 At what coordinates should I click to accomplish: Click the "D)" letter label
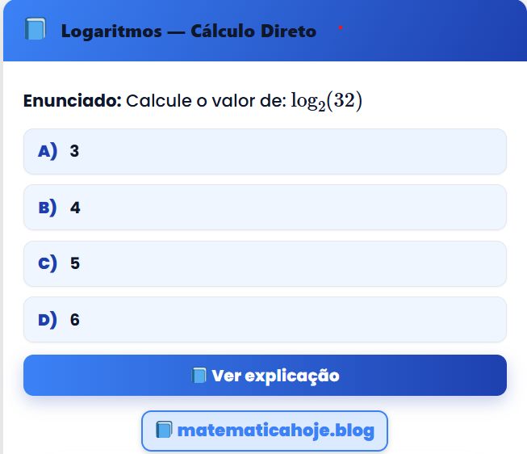coord(48,320)
